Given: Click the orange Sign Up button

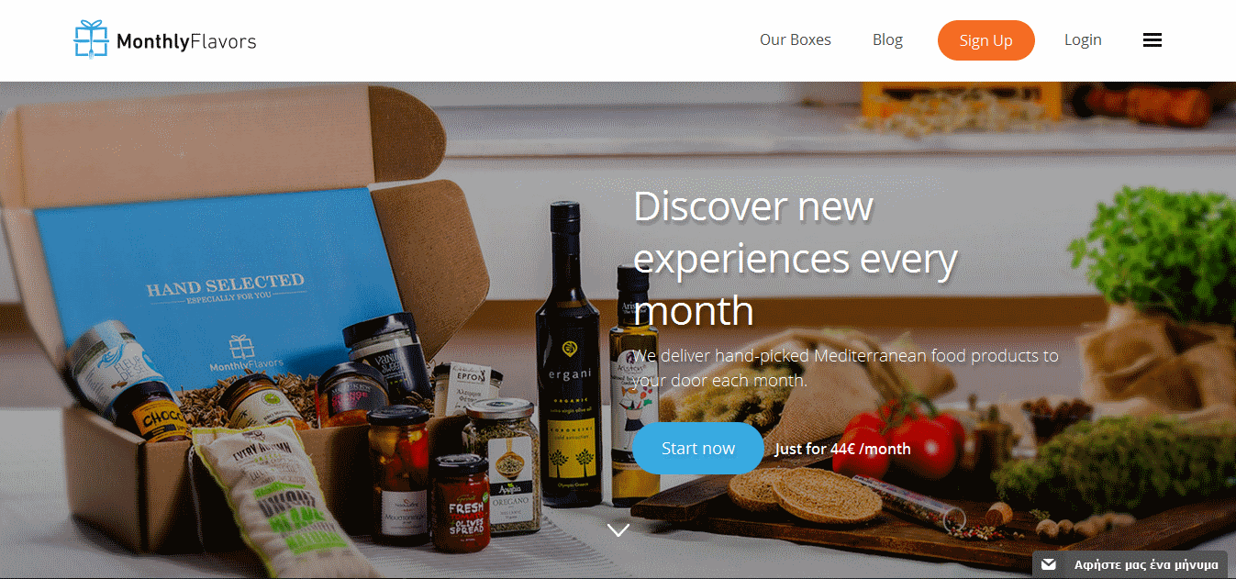Looking at the screenshot, I should (986, 40).
